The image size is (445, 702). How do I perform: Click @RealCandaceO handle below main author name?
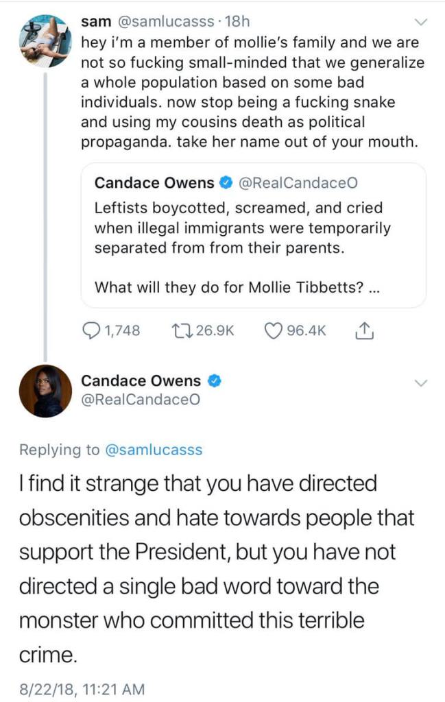pos(141,400)
